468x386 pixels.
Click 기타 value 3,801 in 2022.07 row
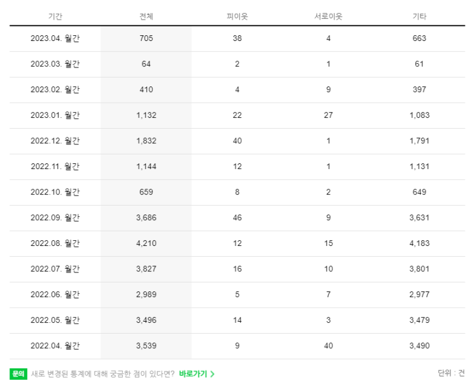[419, 269]
